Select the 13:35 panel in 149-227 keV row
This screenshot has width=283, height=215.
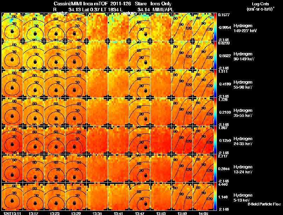[x=97, y=27]
